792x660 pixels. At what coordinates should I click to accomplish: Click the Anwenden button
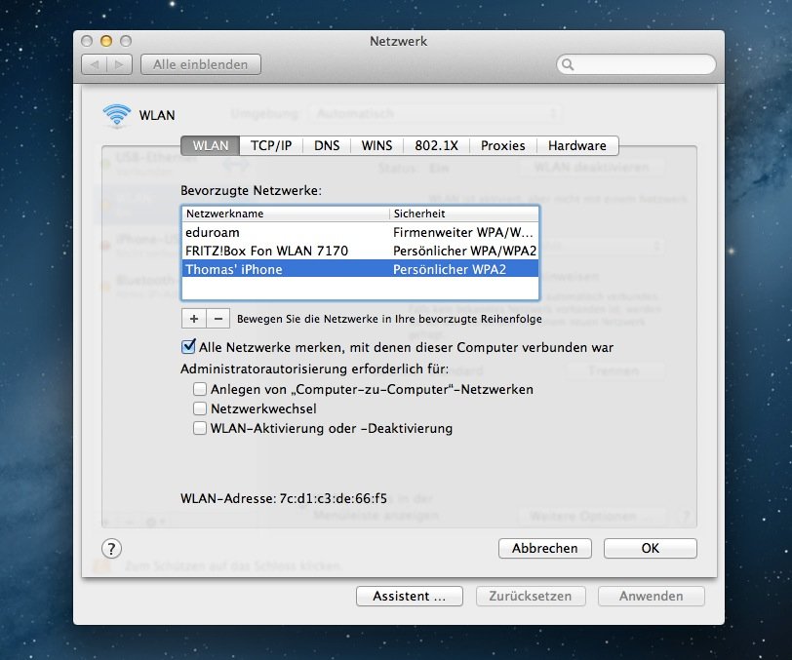[x=652, y=596]
